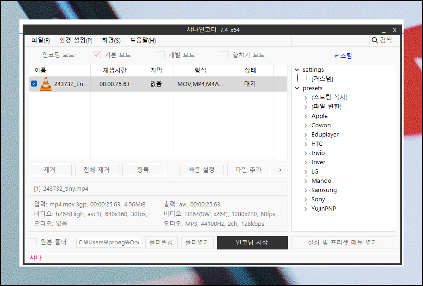Viewport: 423px width, 286px height.
Task: Click the 제거 button
Action: tap(50, 170)
